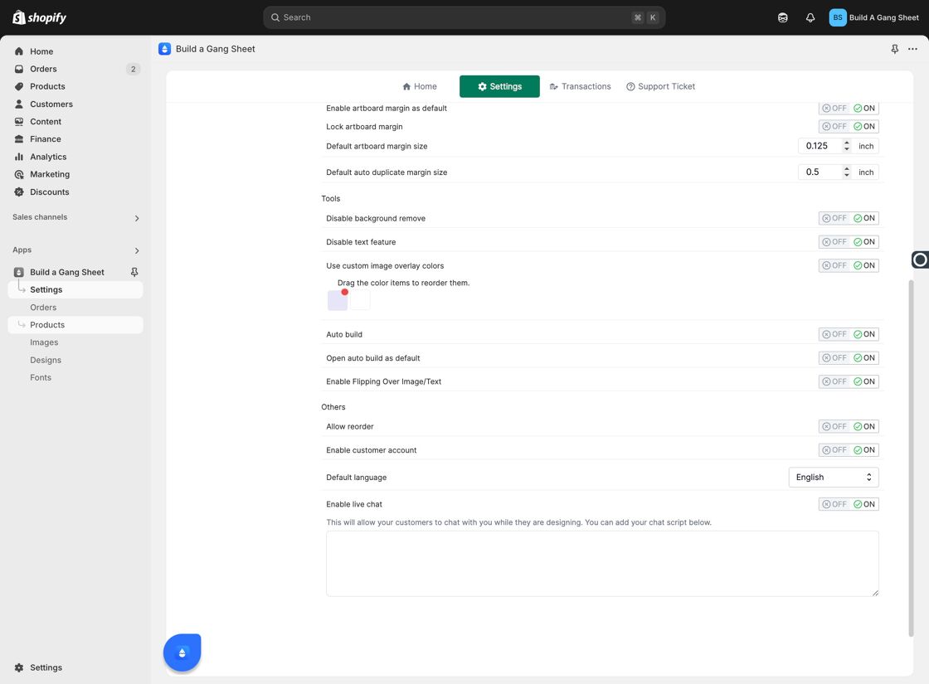Click the search magnifier icon

coord(275,17)
